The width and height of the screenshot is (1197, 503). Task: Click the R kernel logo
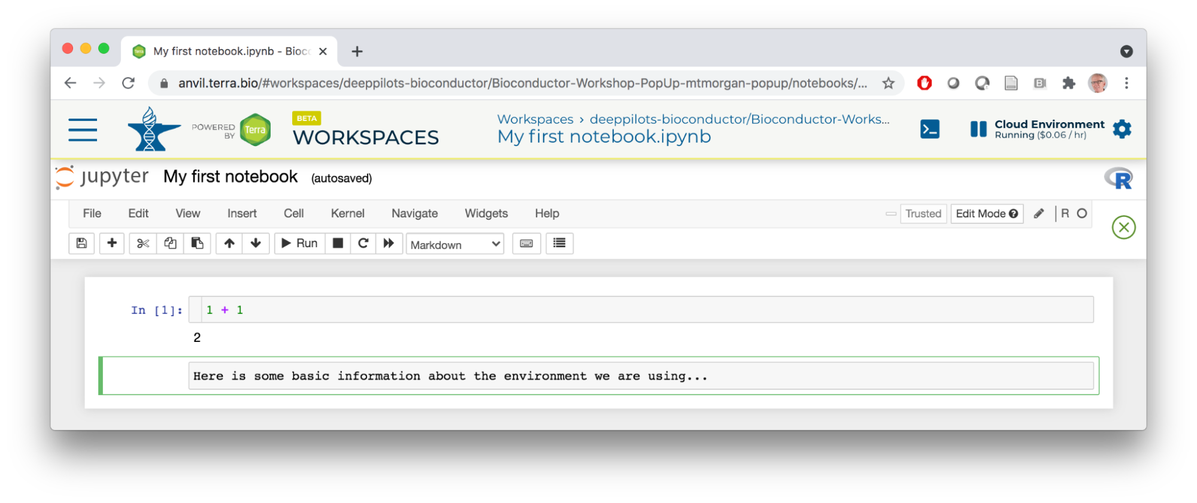pos(1119,178)
